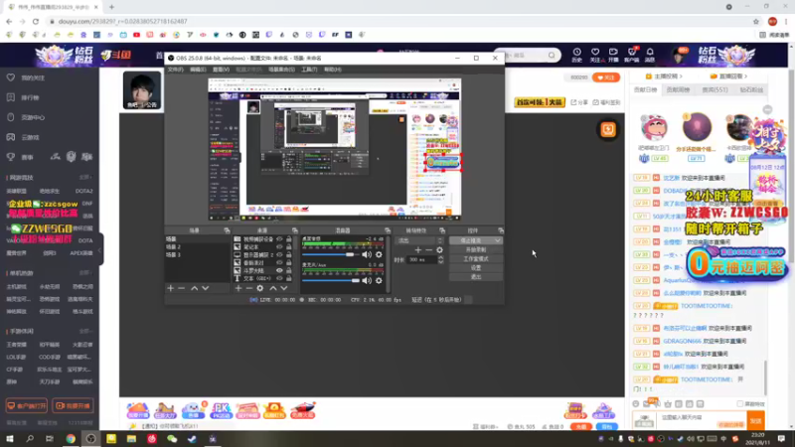
Task: Open Douyu 历史 history icon
Action: (577, 55)
